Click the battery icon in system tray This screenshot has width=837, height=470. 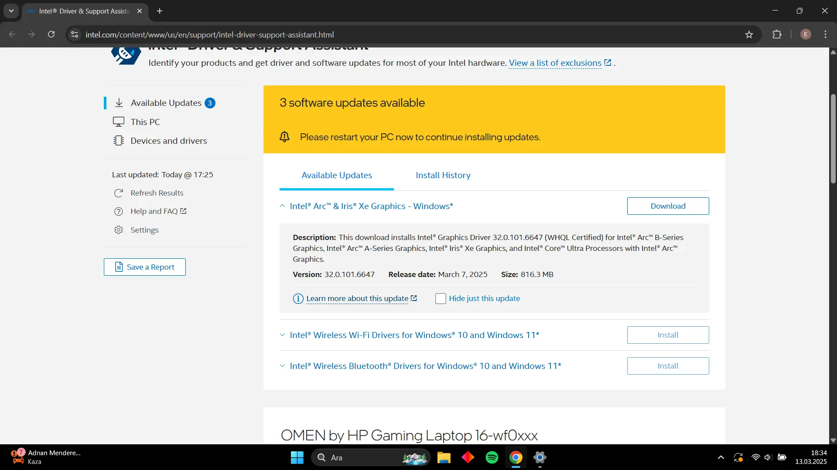[x=782, y=457]
